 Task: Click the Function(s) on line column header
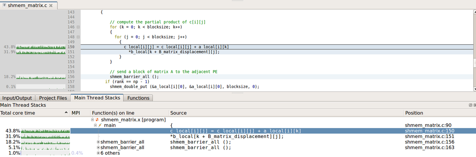pyautogui.click(x=129, y=113)
